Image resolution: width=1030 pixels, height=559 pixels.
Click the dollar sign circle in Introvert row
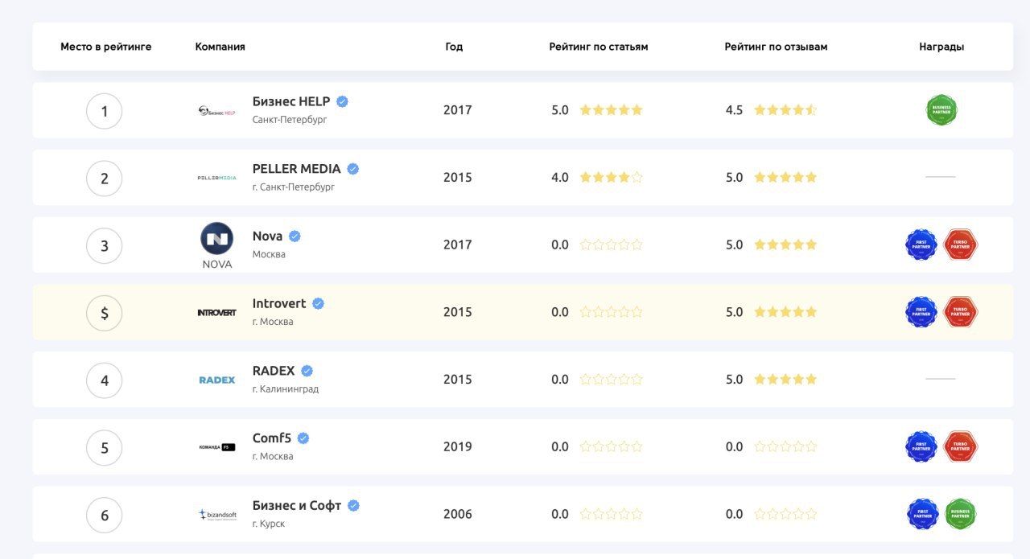tap(104, 313)
